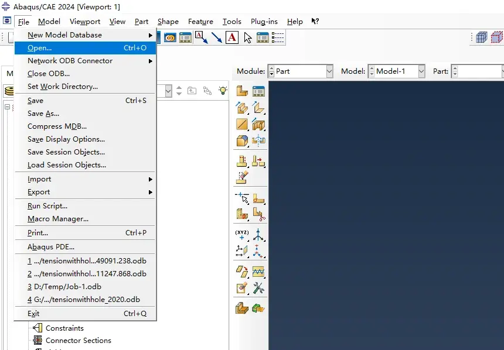Select the blue arrow annotation tool

tap(217, 37)
